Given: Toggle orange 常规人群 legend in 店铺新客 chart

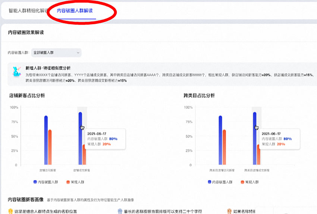Looking at the screenshot, I should pyautogui.click(x=75, y=182).
